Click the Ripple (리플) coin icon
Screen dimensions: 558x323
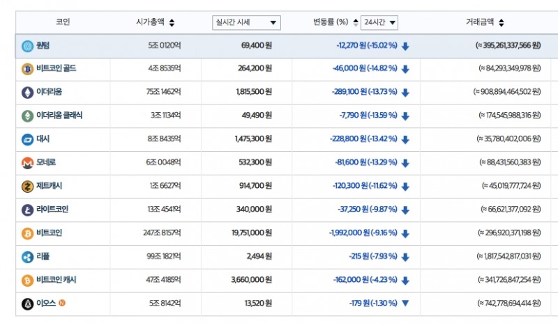pos(27,257)
